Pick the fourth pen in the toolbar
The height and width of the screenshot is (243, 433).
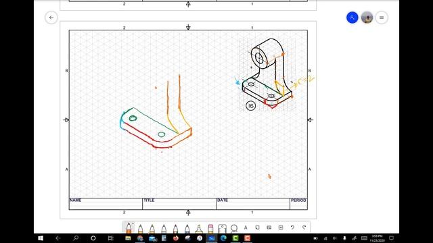[164, 228]
